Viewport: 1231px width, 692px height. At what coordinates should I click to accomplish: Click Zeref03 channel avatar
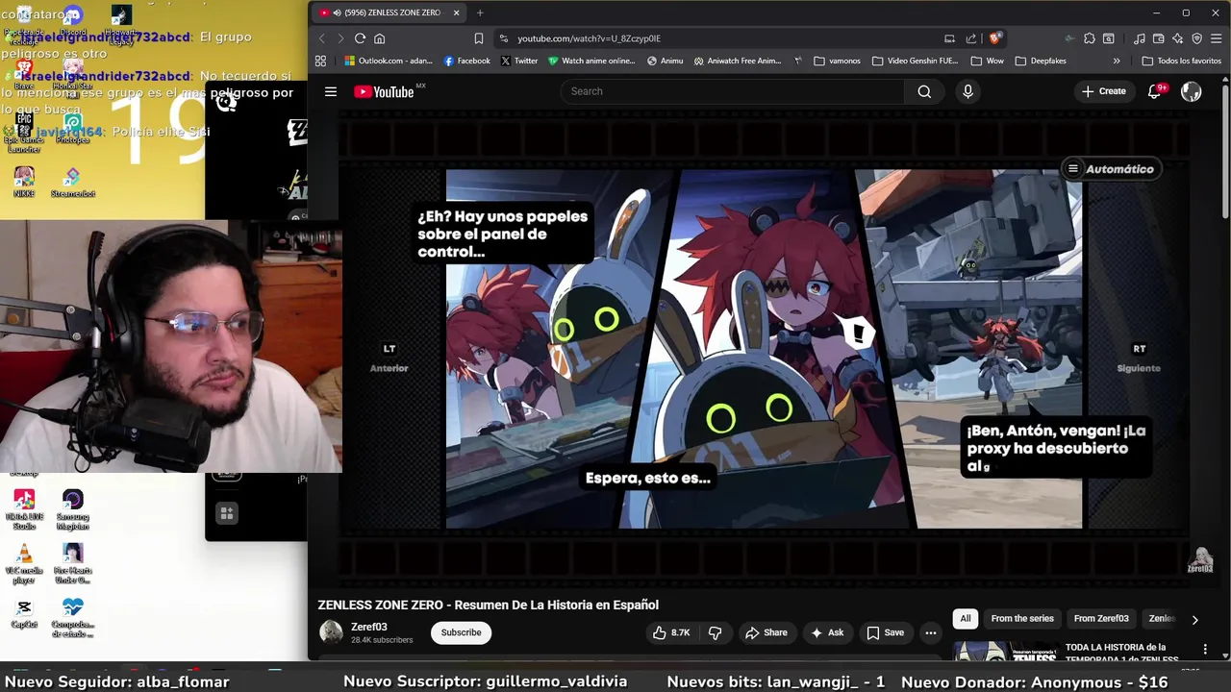(331, 632)
